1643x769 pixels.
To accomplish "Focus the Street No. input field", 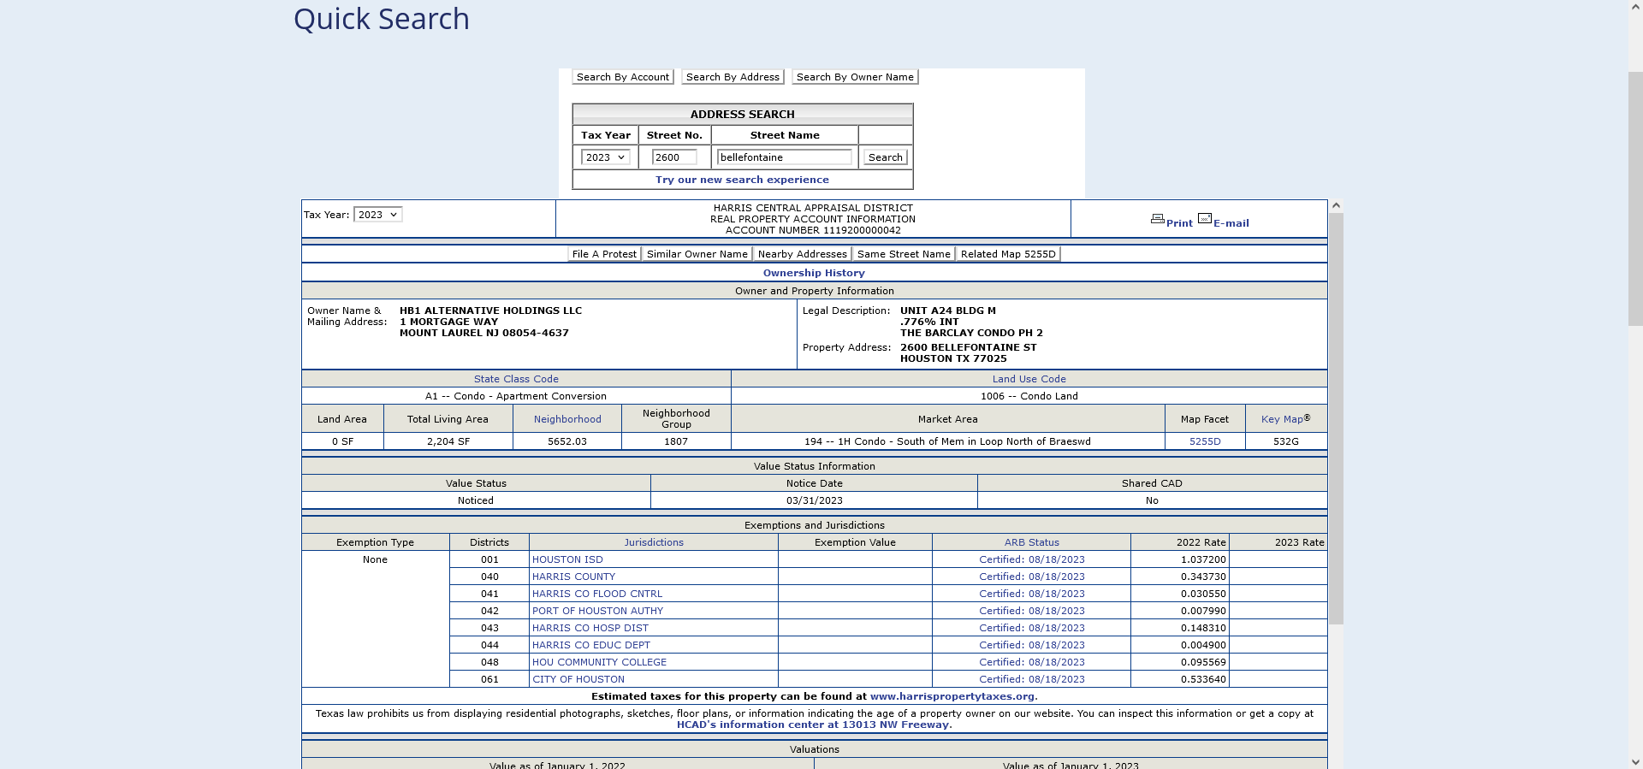I will [674, 157].
